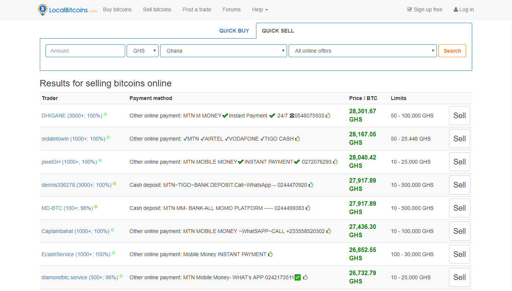This screenshot has width=512, height=291.
Task: Click status dot next to MD-BTC
Action: tap(96, 207)
